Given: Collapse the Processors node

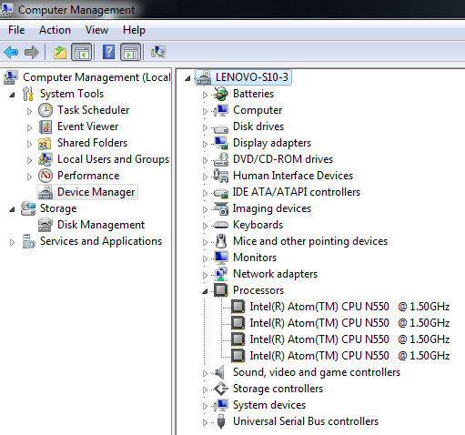Looking at the screenshot, I should click(x=205, y=291).
